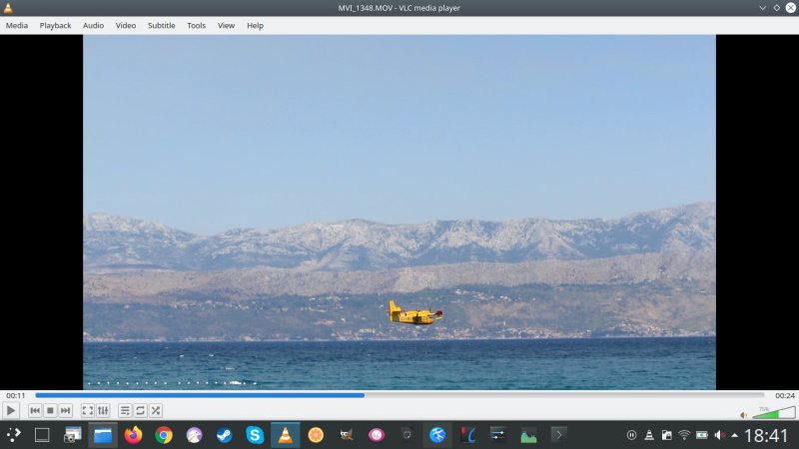
Task: Expand hidden system tray icons arrow
Action: pos(735,435)
